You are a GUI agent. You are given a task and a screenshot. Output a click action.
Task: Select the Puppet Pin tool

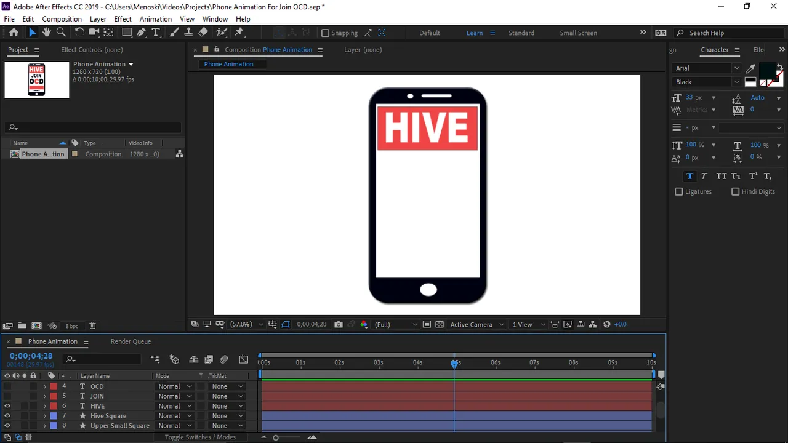[239, 33]
